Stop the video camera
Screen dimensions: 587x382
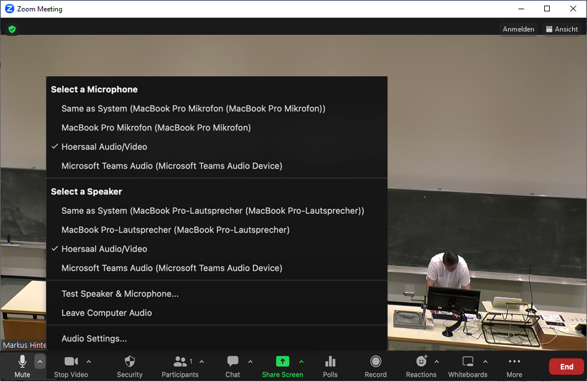[x=71, y=366]
